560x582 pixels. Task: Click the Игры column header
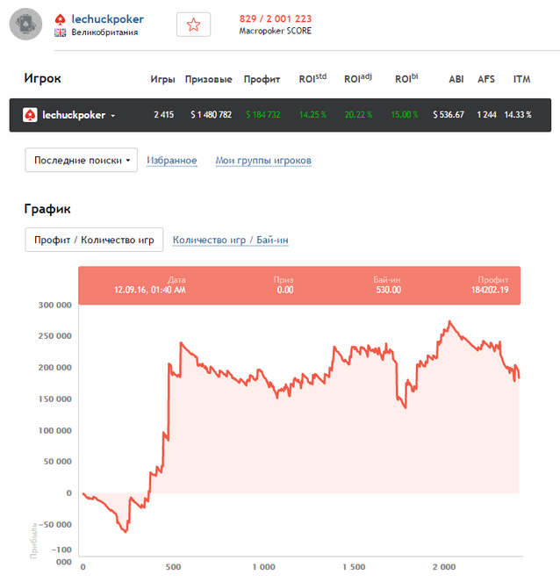click(162, 79)
